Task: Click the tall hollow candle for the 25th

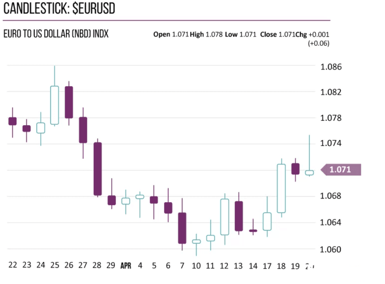Action: point(54,105)
